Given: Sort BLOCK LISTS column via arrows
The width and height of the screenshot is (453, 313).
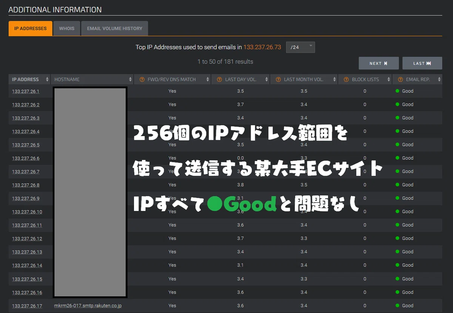Looking at the screenshot, I should 388,79.
